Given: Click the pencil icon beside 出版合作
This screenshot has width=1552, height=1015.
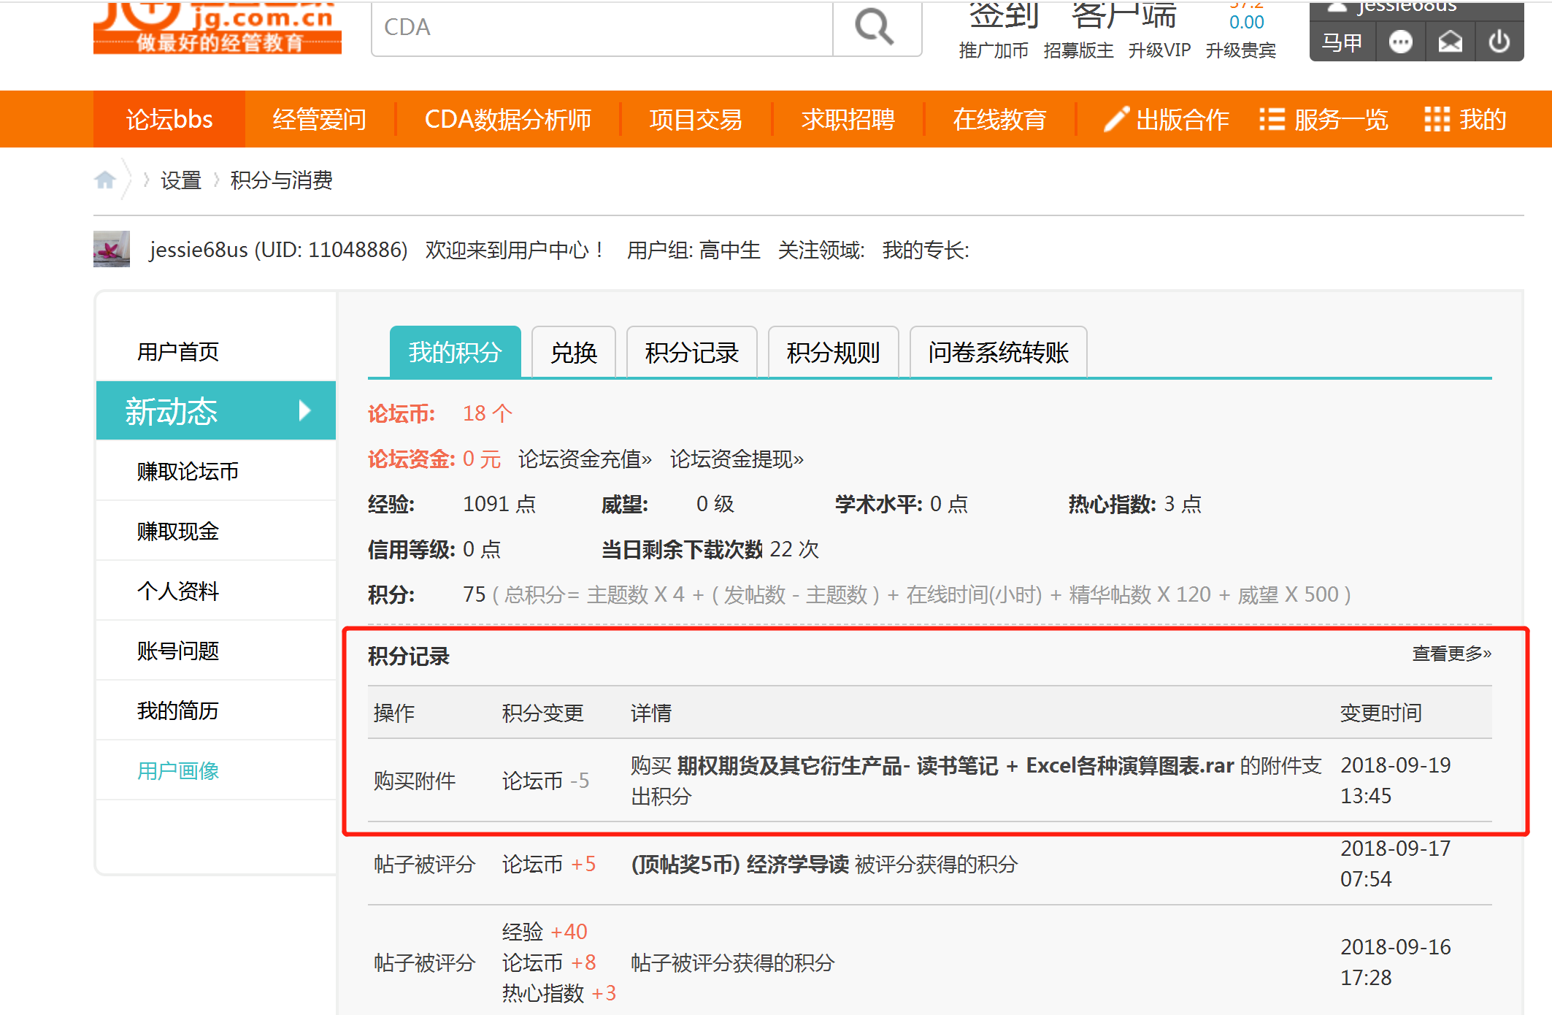Looking at the screenshot, I should tap(1116, 119).
